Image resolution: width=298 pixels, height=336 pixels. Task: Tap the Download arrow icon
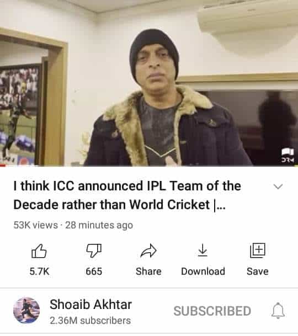tap(203, 250)
